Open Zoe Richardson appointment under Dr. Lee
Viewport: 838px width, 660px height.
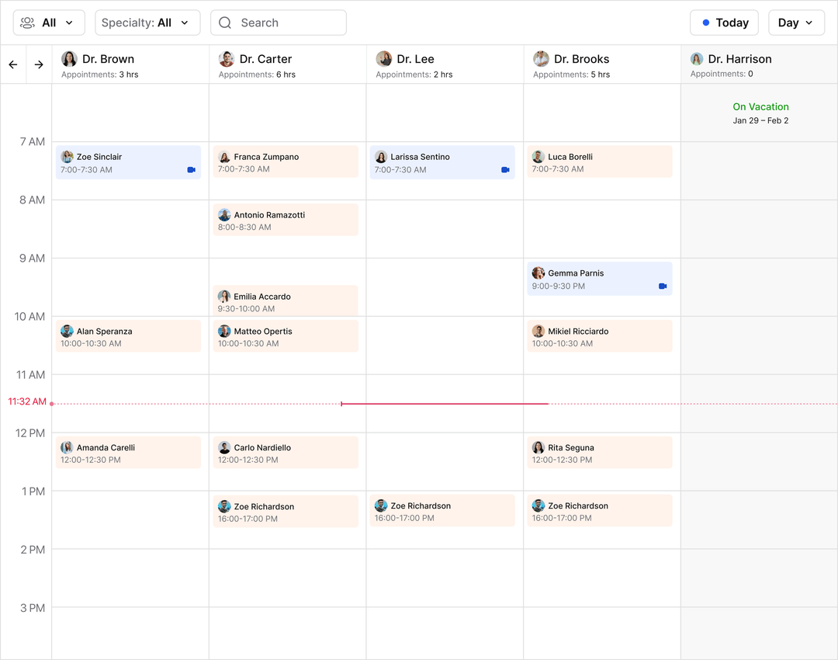pos(442,511)
